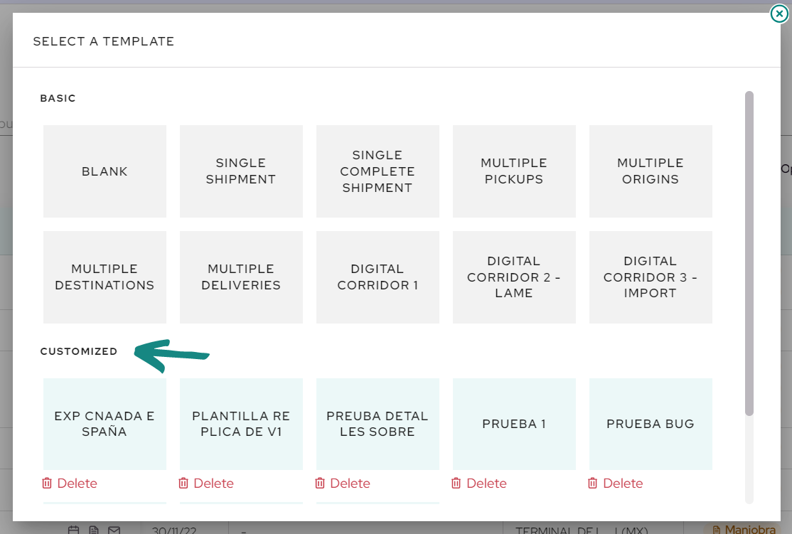Click the calendar icon in bottom row
The width and height of the screenshot is (792, 534).
(73, 530)
